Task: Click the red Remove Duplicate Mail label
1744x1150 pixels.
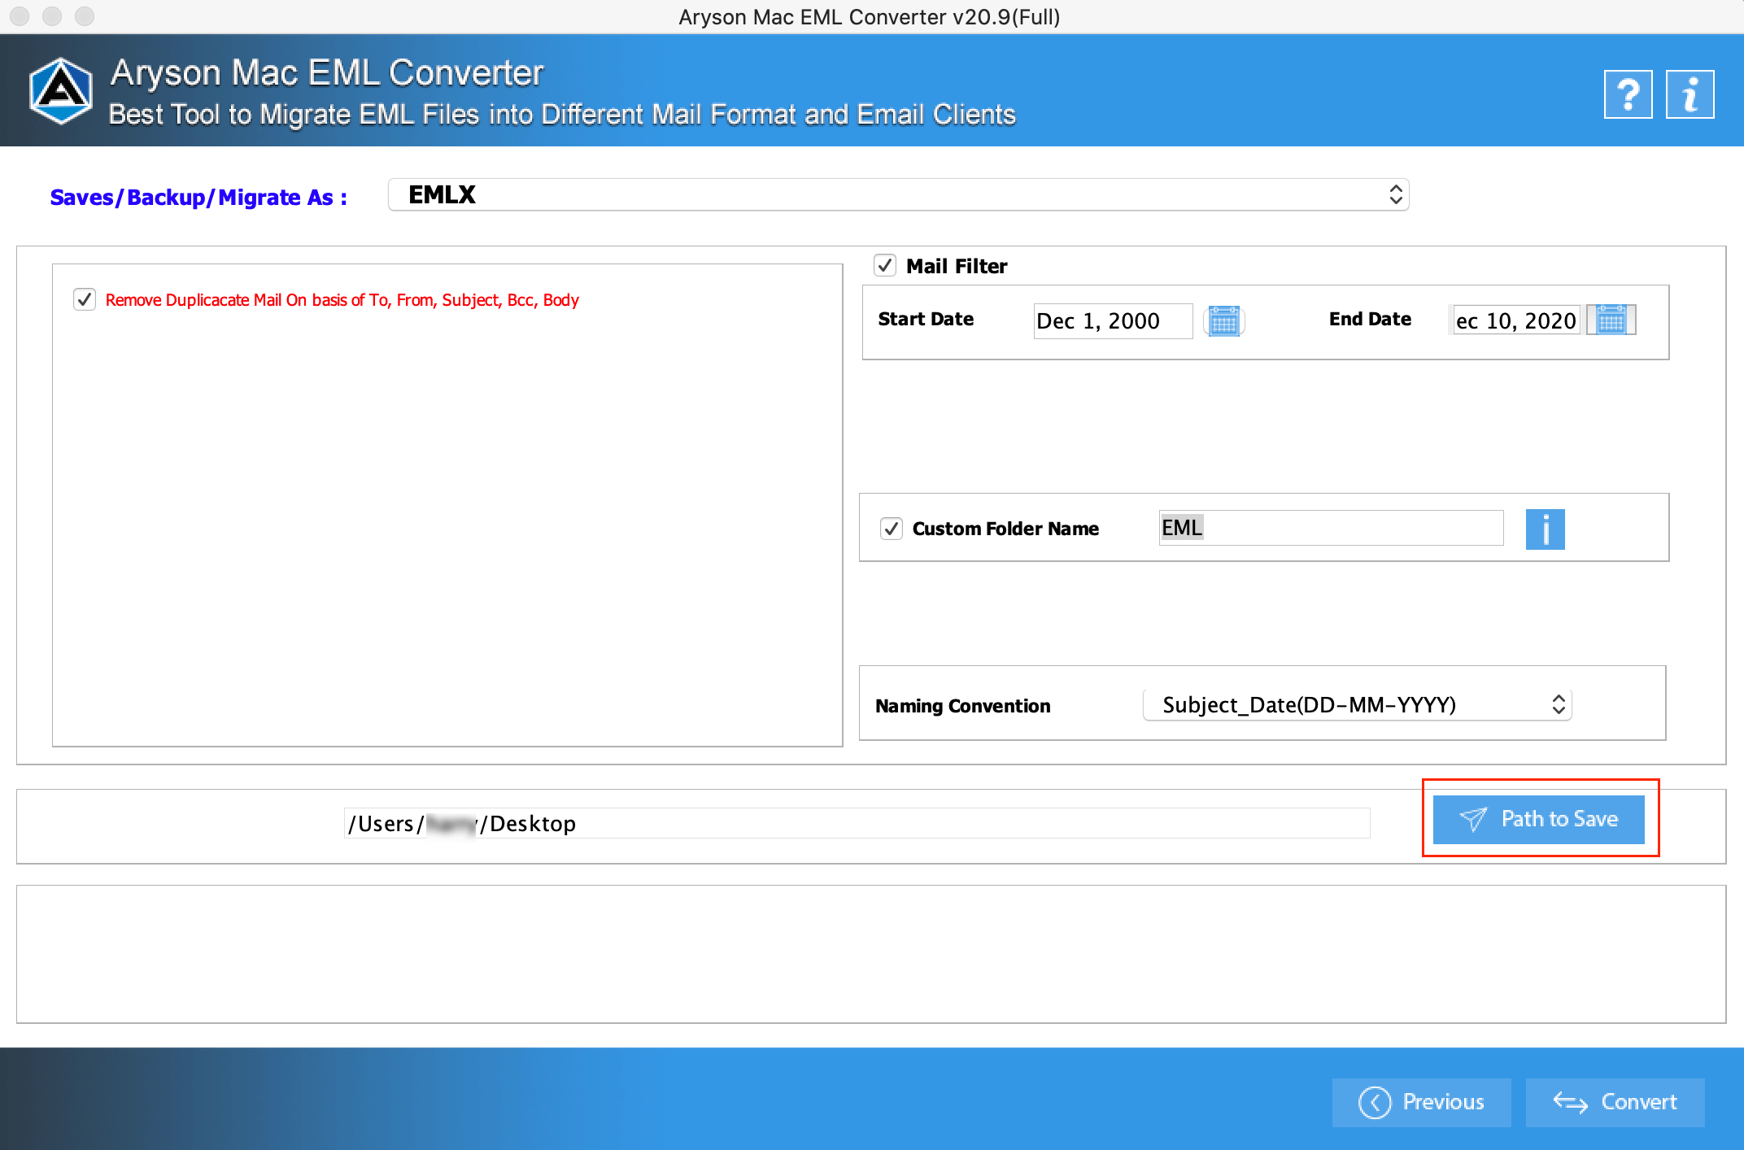Action: coord(342,300)
